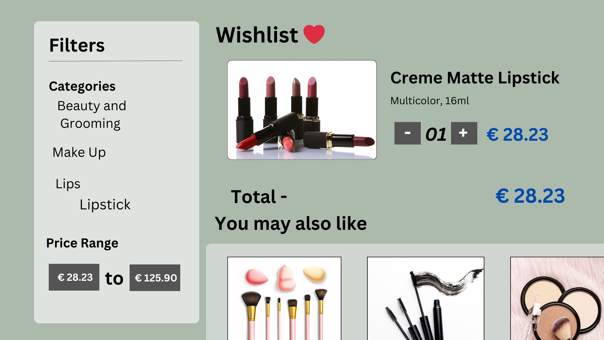Click the lipstick item price € 28.23
604x340 pixels.
tap(517, 134)
